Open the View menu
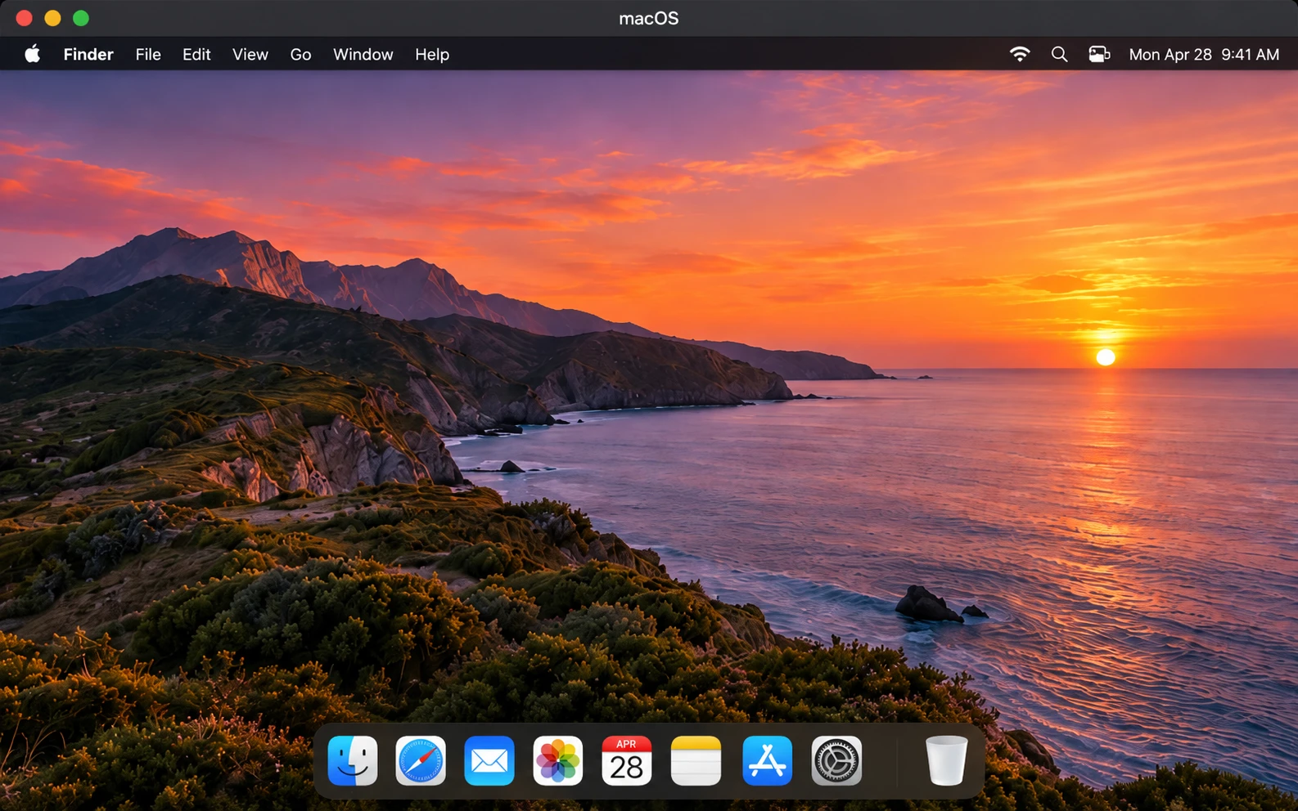The image size is (1298, 811). coord(250,54)
